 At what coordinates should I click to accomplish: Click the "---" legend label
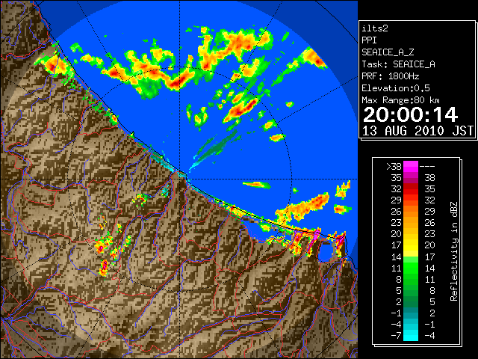427,166
